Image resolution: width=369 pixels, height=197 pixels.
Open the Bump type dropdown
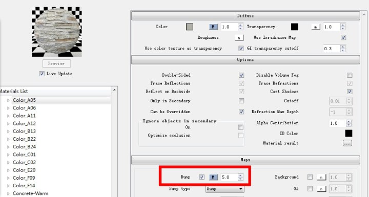(225, 189)
